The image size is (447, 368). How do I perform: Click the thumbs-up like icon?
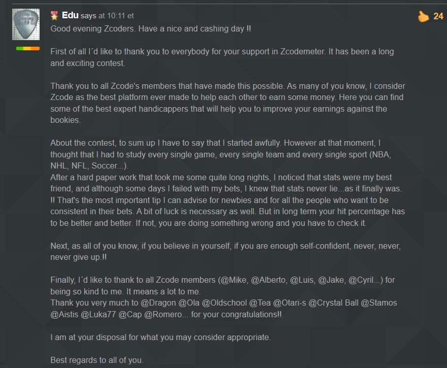point(423,16)
